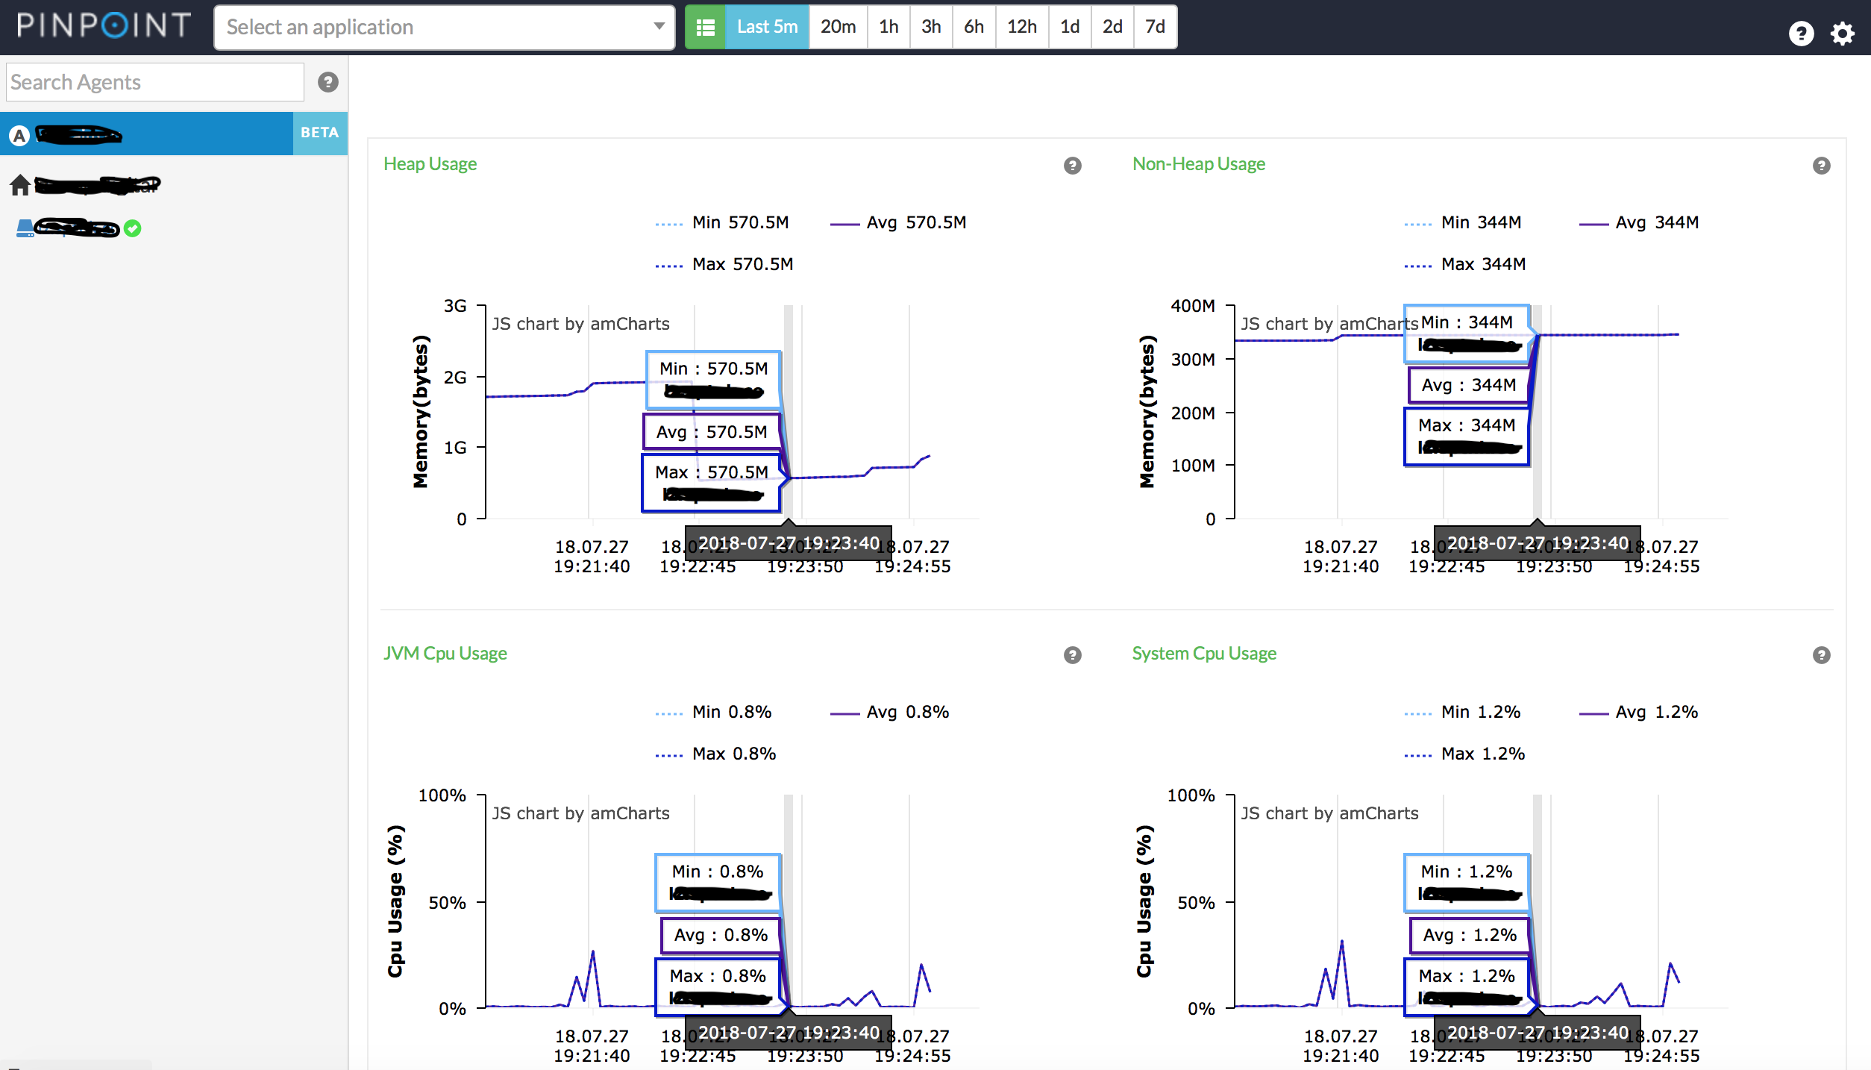Screen dimensions: 1871x1070
Task: Open the top-bar help question icon
Action: coord(1801,34)
